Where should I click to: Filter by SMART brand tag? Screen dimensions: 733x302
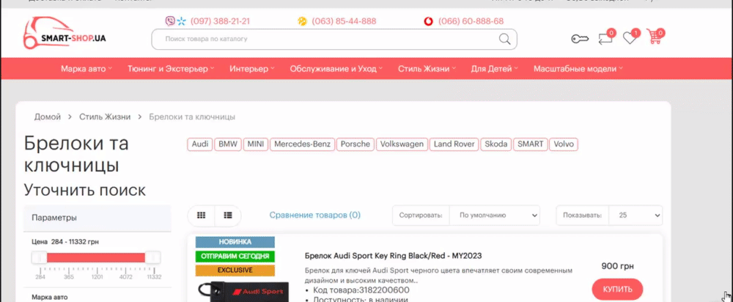tap(531, 144)
